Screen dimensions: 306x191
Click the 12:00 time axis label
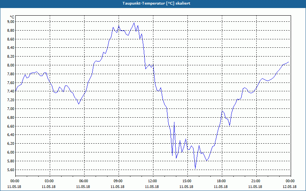coord(153,181)
